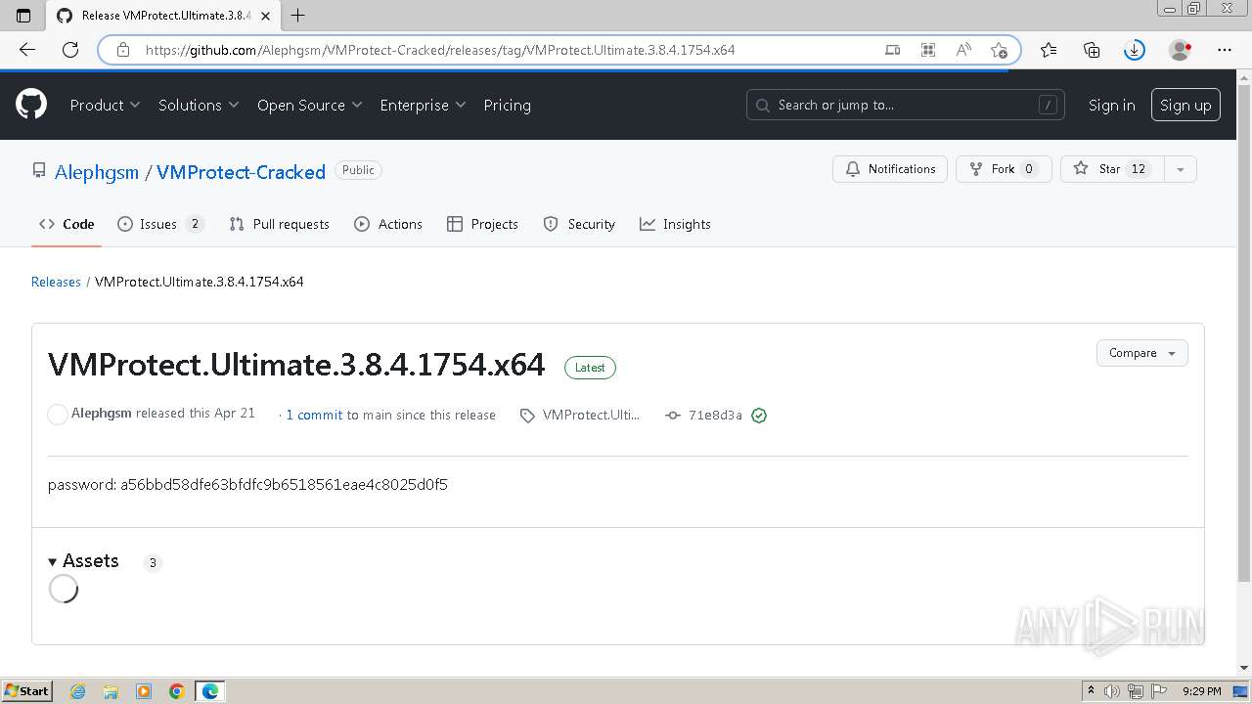The height and width of the screenshot is (704, 1252).
Task: Open the Compare dropdown
Action: point(1141,353)
